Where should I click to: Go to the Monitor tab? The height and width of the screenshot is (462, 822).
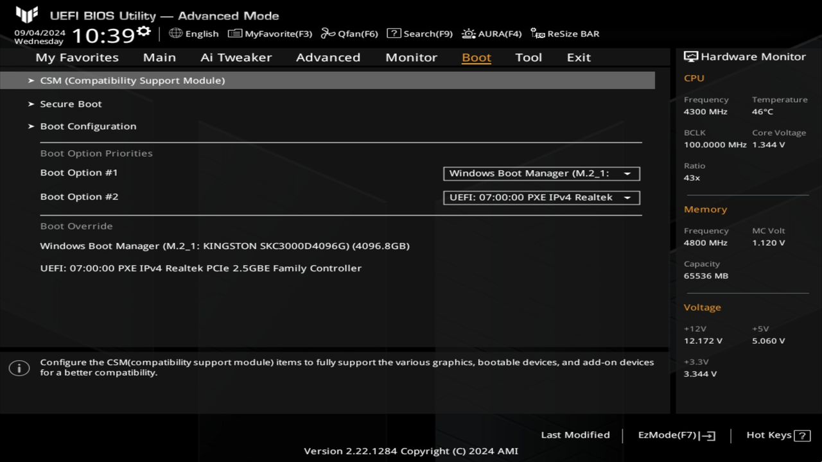[411, 57]
